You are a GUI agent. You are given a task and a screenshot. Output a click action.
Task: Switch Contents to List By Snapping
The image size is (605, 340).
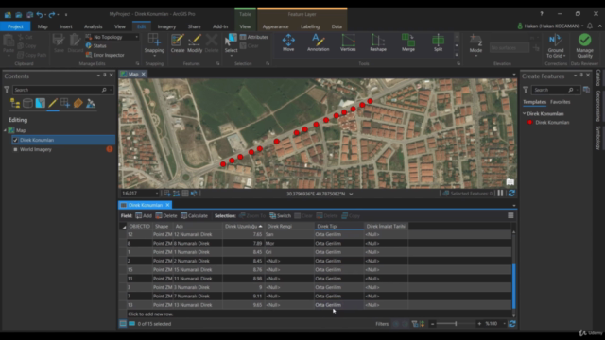point(65,103)
